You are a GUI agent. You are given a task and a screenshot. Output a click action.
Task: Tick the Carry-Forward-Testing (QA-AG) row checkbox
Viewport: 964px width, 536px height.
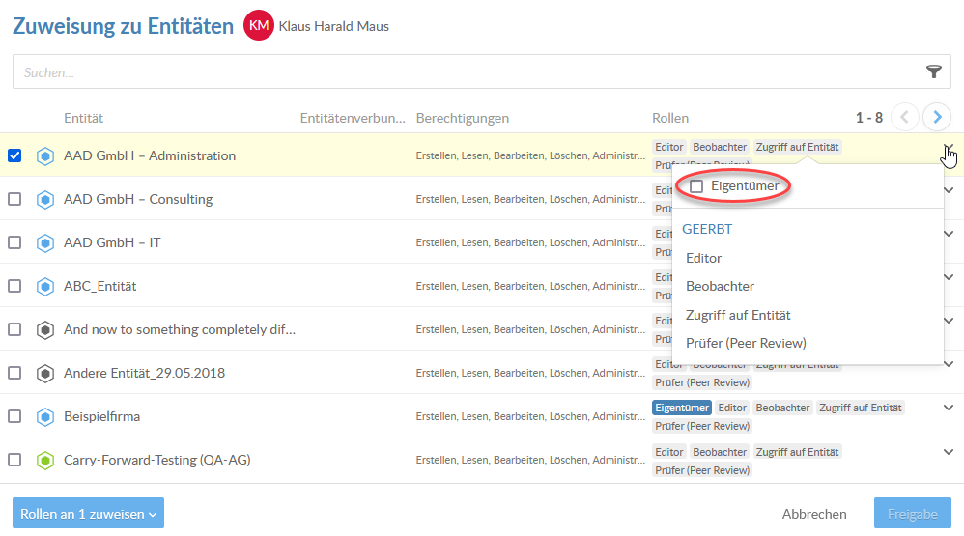[14, 460]
